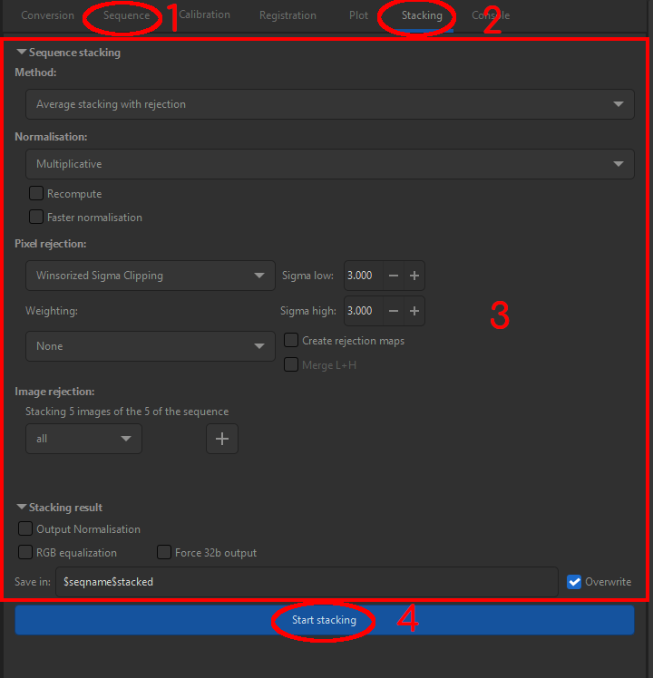Switch to the Sequence tab

(x=126, y=16)
